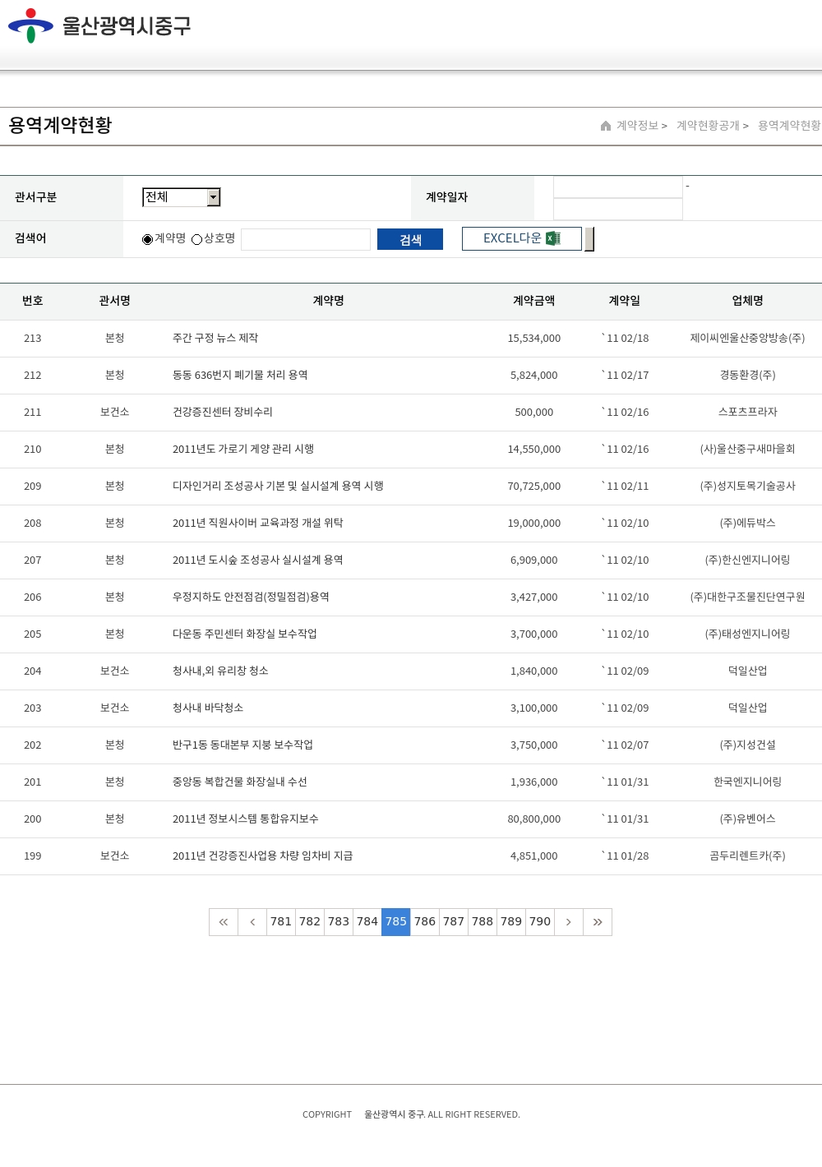Go to page 790
This screenshot has height=1167, width=822.
pyautogui.click(x=540, y=922)
